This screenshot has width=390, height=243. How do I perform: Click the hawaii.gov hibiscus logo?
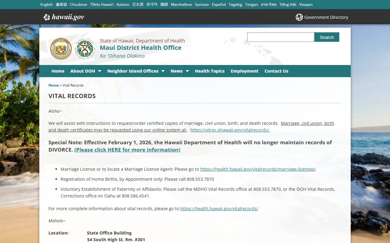(47, 17)
